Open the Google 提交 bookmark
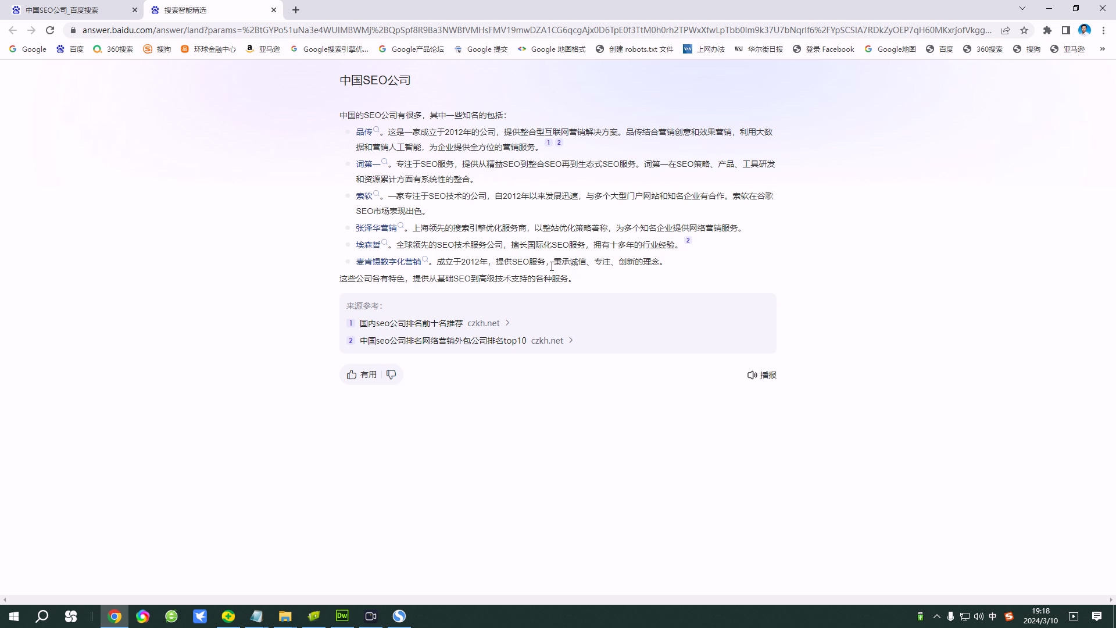Screen dimensions: 1116x628 (x=481, y=49)
